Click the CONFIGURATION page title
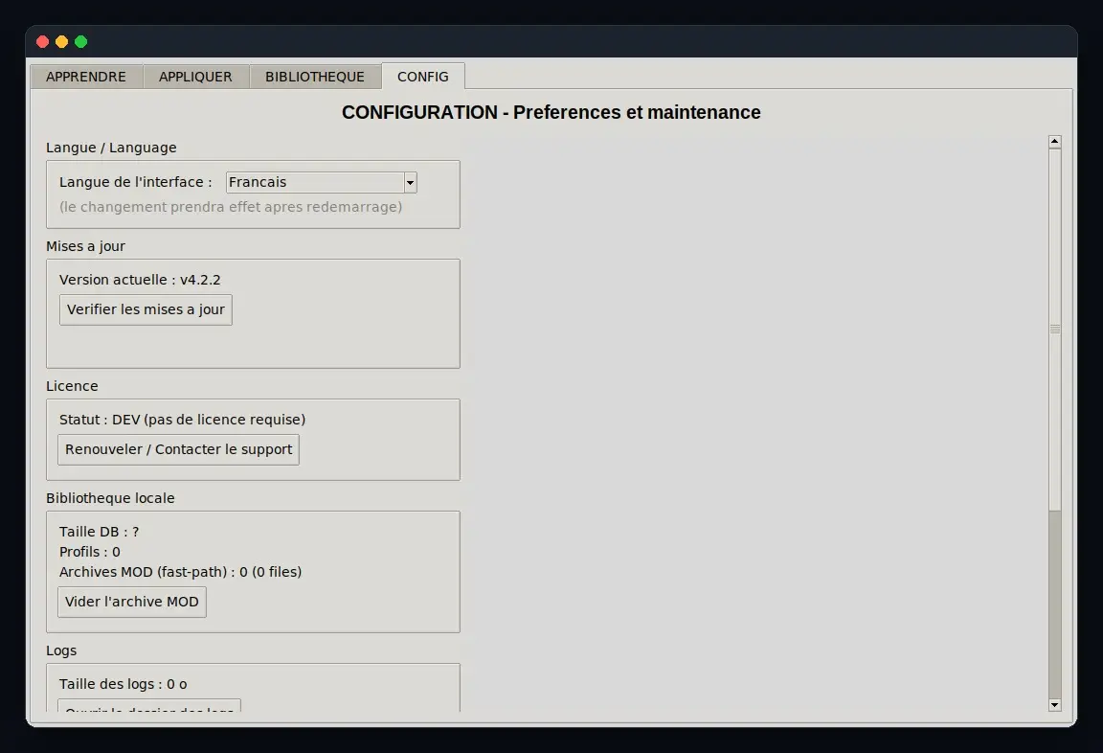Viewport: 1103px width, 753px height. (x=551, y=113)
